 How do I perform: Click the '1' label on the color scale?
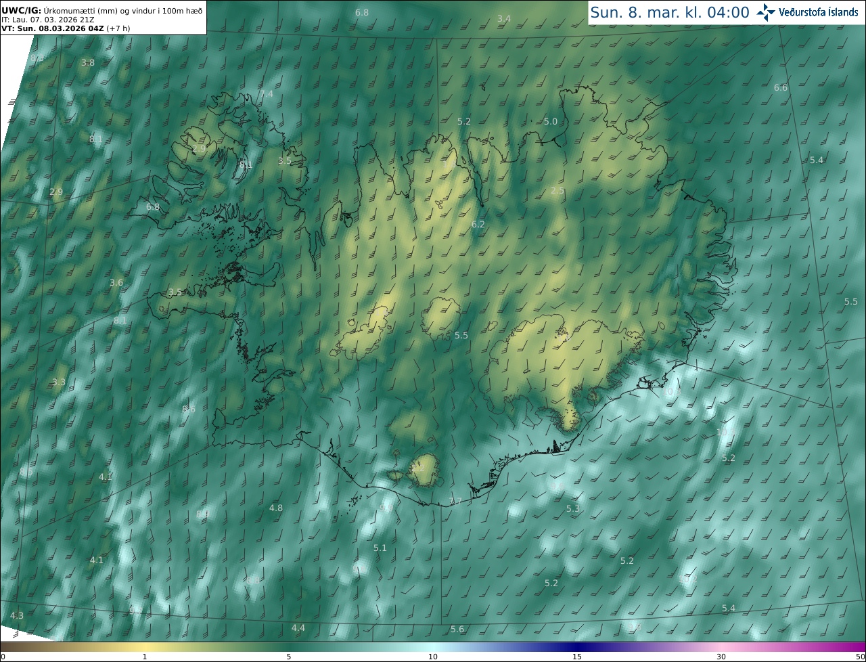pyautogui.click(x=145, y=657)
